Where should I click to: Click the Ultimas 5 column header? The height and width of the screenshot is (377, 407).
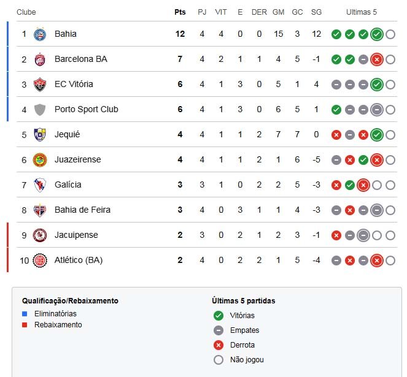pos(362,12)
